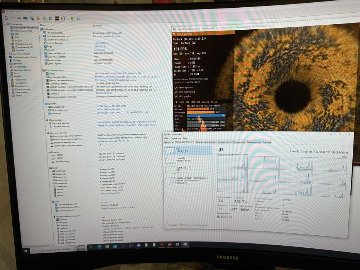This screenshot has height=270, width=360.
Task: Toggle GPU graphs checkbox in FurMark
Action: 176,96
